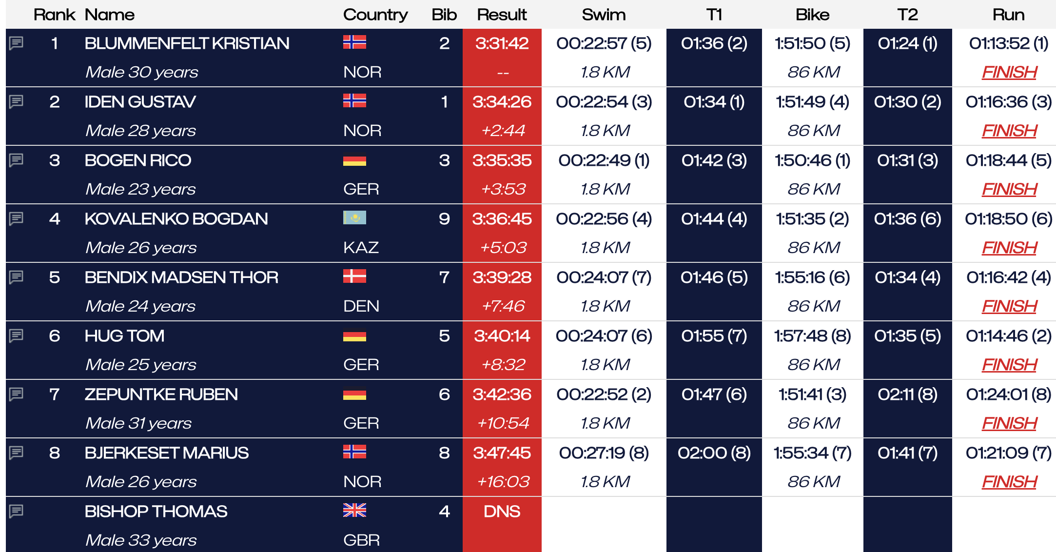
Task: Open comment icon for Bjerkeset Marius
Action: (x=16, y=453)
